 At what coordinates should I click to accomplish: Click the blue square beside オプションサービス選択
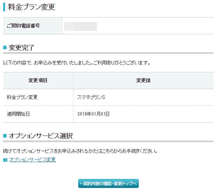click(x=5, y=136)
